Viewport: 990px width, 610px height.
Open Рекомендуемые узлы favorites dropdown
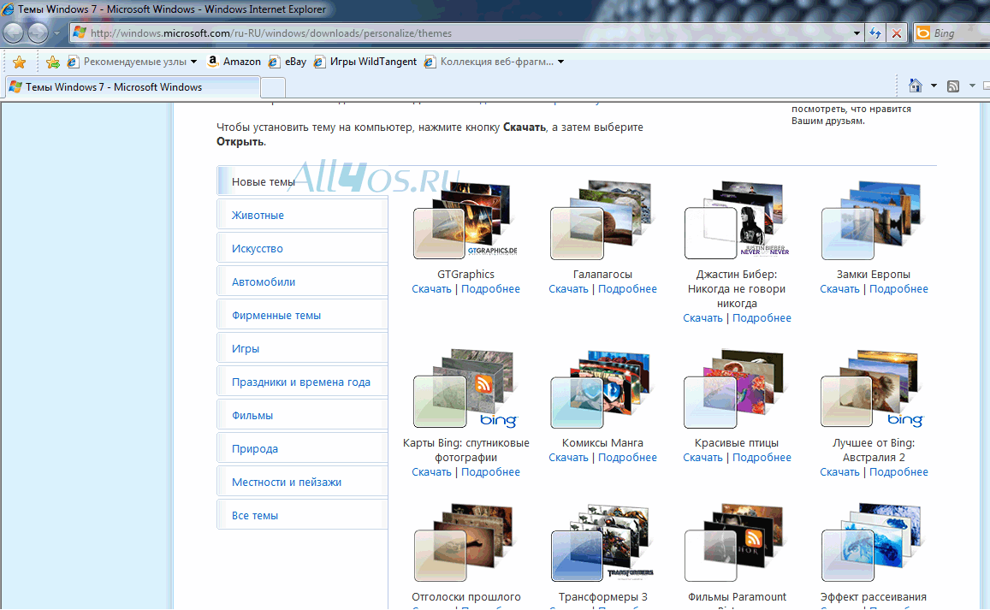pos(133,62)
